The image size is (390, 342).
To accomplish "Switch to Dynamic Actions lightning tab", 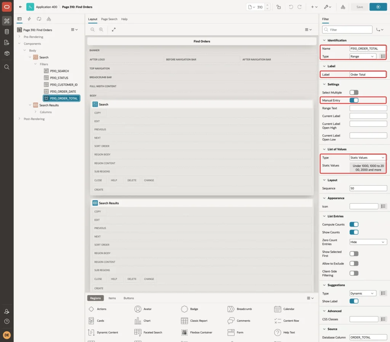I will pos(29,19).
